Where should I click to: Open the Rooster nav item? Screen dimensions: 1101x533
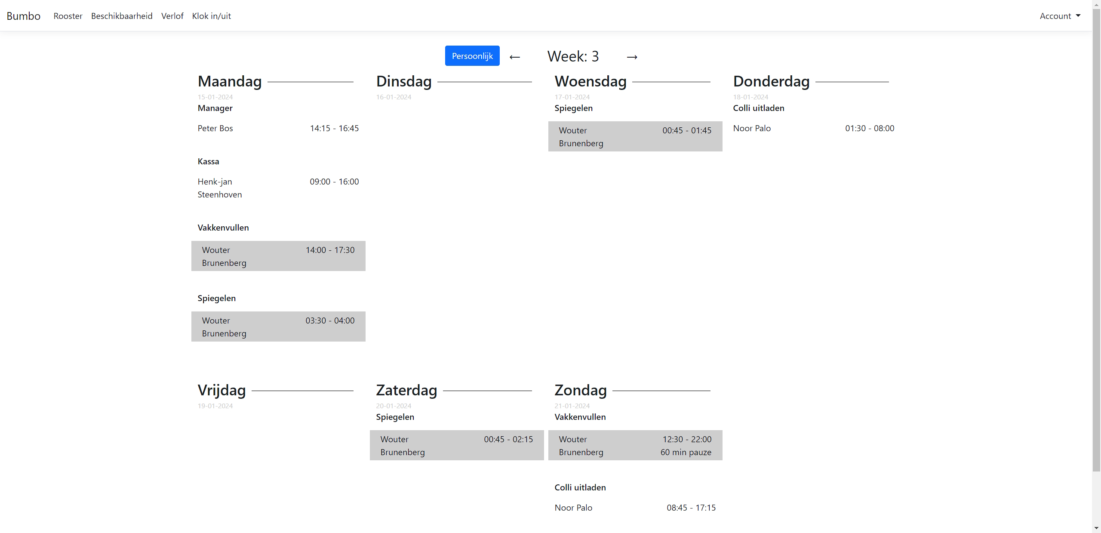(x=68, y=16)
